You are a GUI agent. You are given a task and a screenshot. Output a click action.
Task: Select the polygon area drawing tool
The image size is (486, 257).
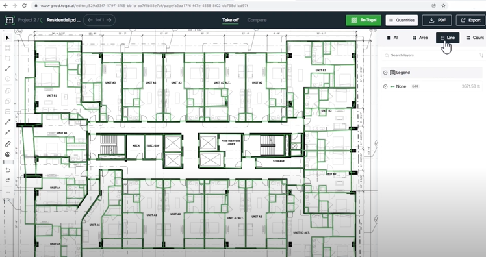[x=8, y=58]
